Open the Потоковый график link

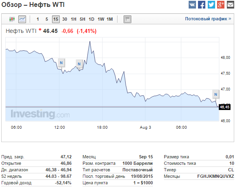[x=208, y=19]
